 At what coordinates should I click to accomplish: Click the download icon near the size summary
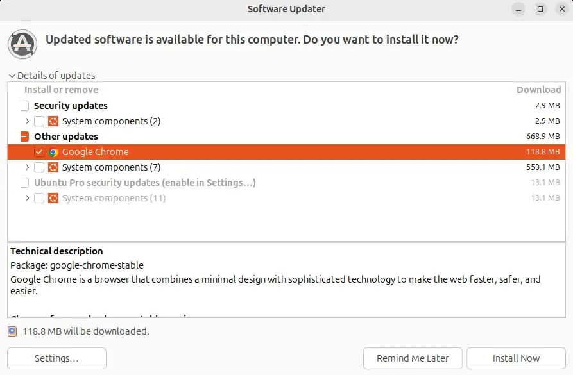(13, 331)
